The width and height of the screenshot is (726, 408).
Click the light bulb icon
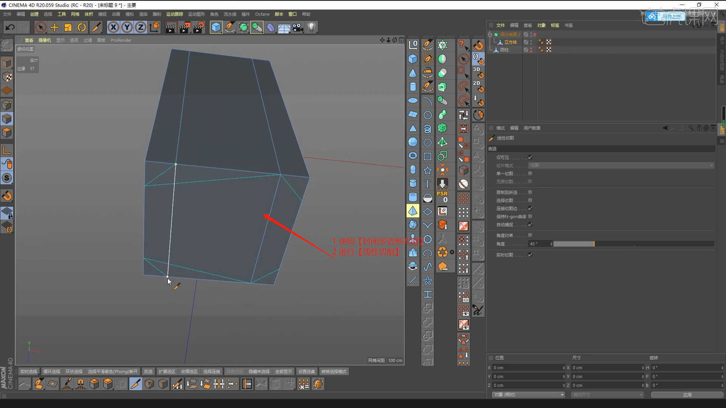[x=312, y=27]
